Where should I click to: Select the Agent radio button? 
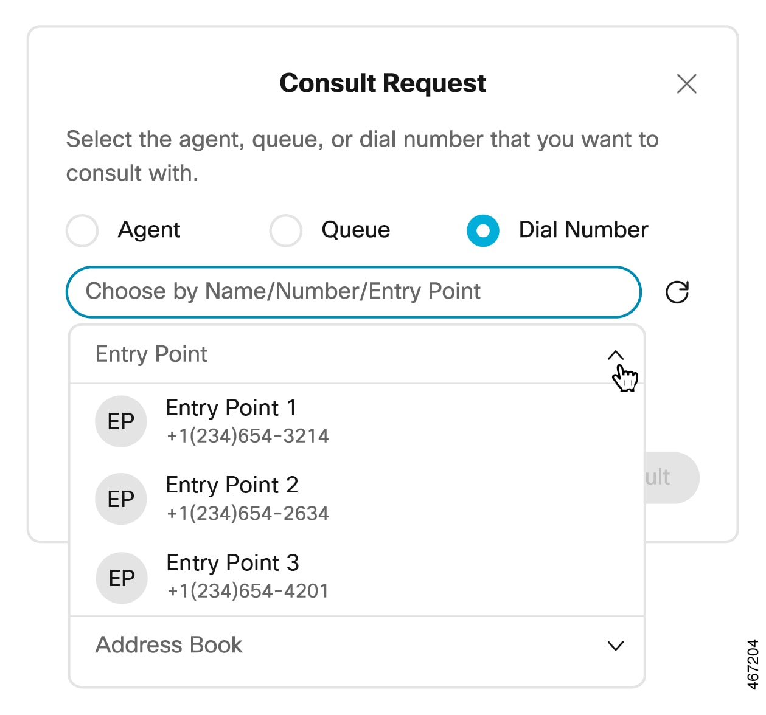click(x=82, y=230)
